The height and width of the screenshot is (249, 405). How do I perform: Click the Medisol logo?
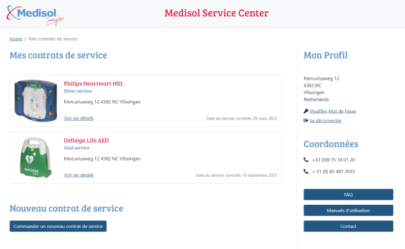(x=36, y=15)
